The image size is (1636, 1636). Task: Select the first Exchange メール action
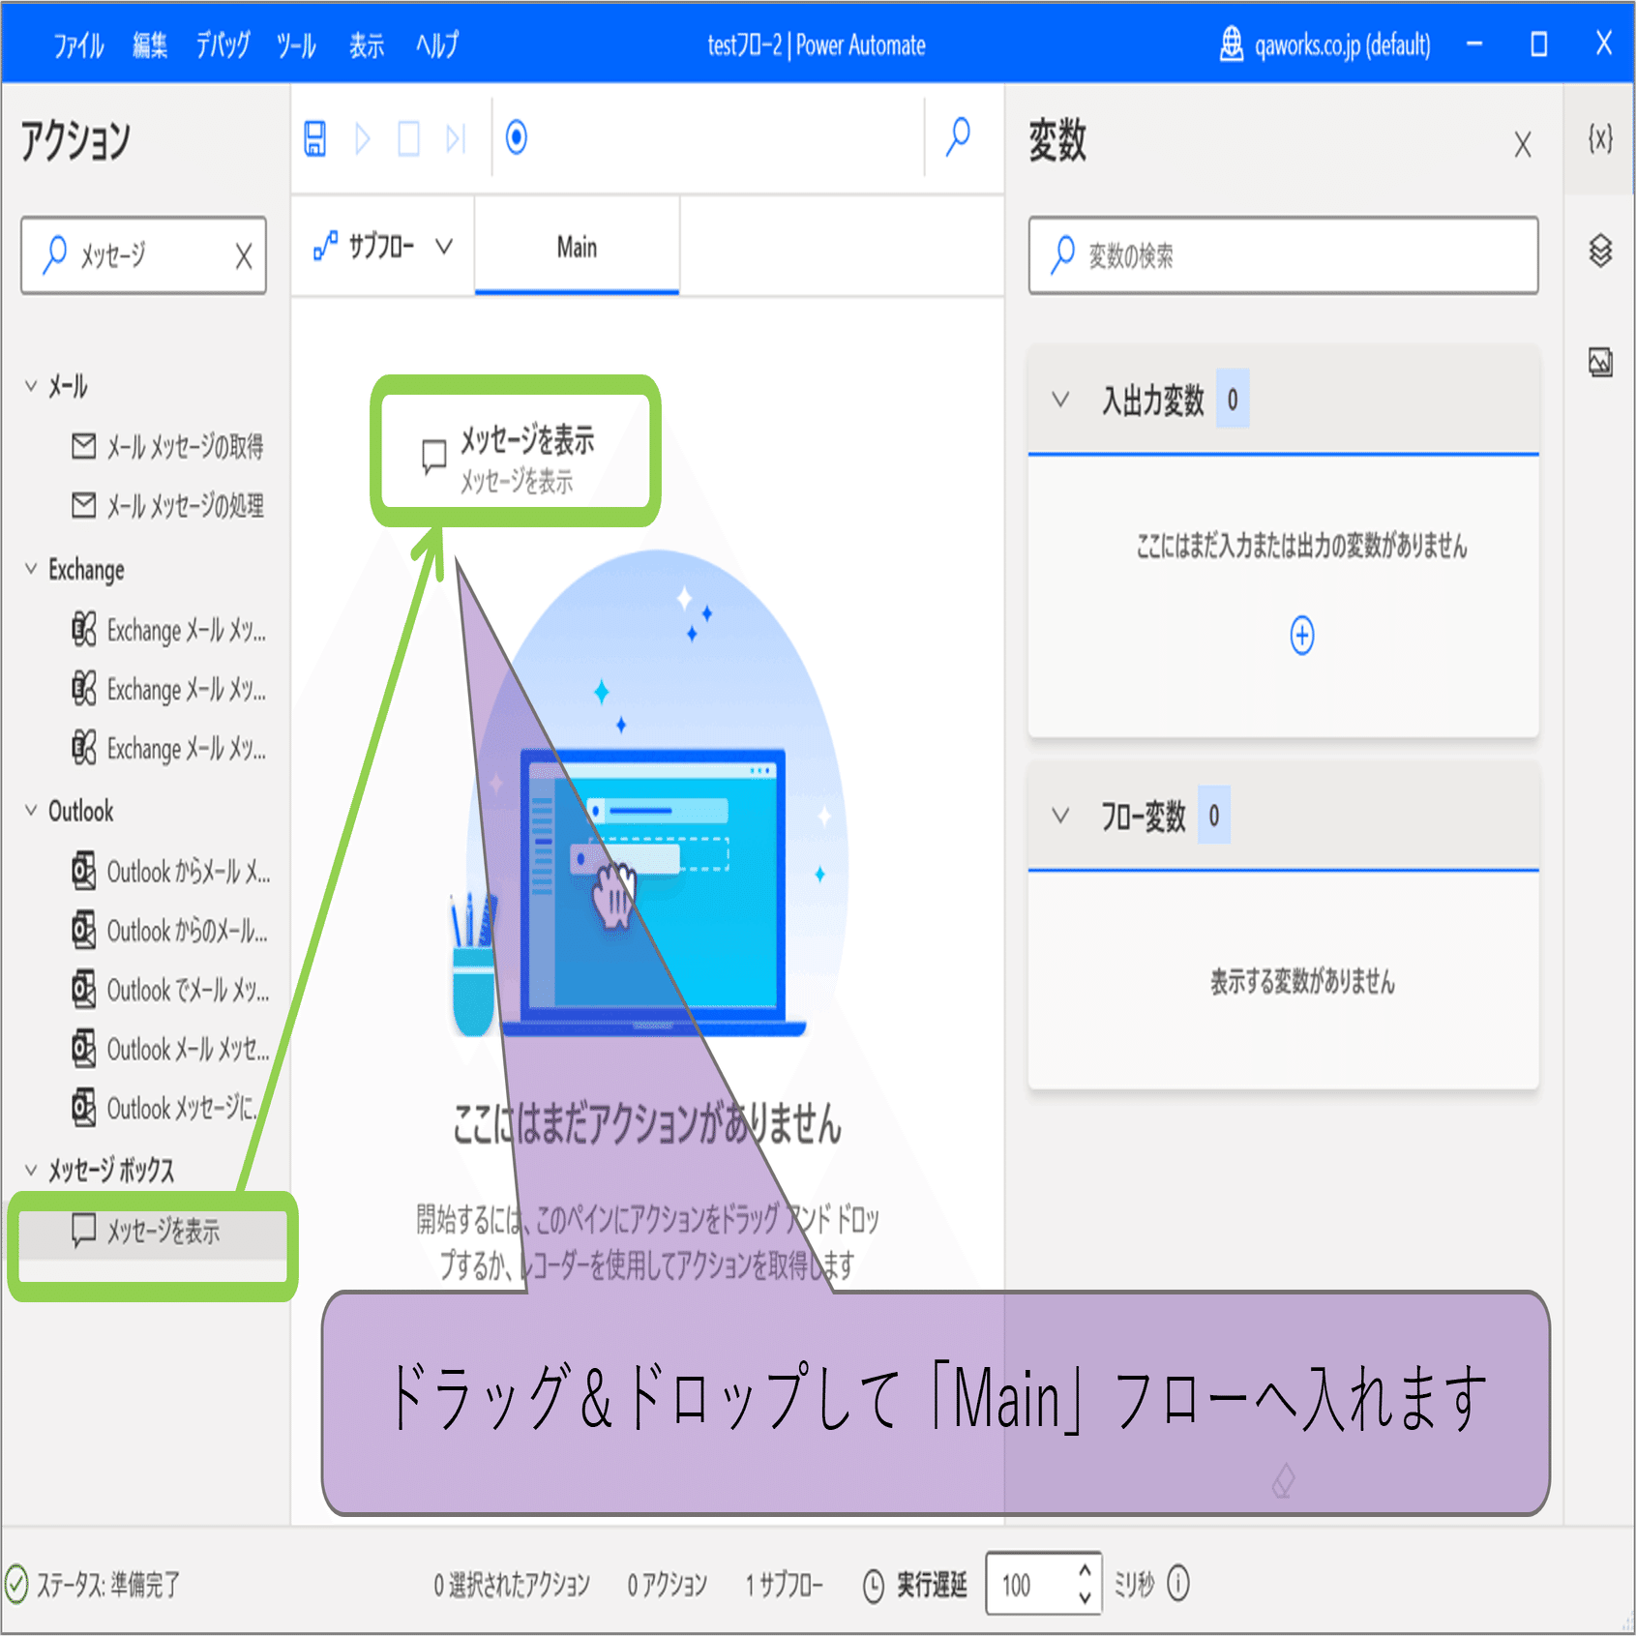click(168, 630)
